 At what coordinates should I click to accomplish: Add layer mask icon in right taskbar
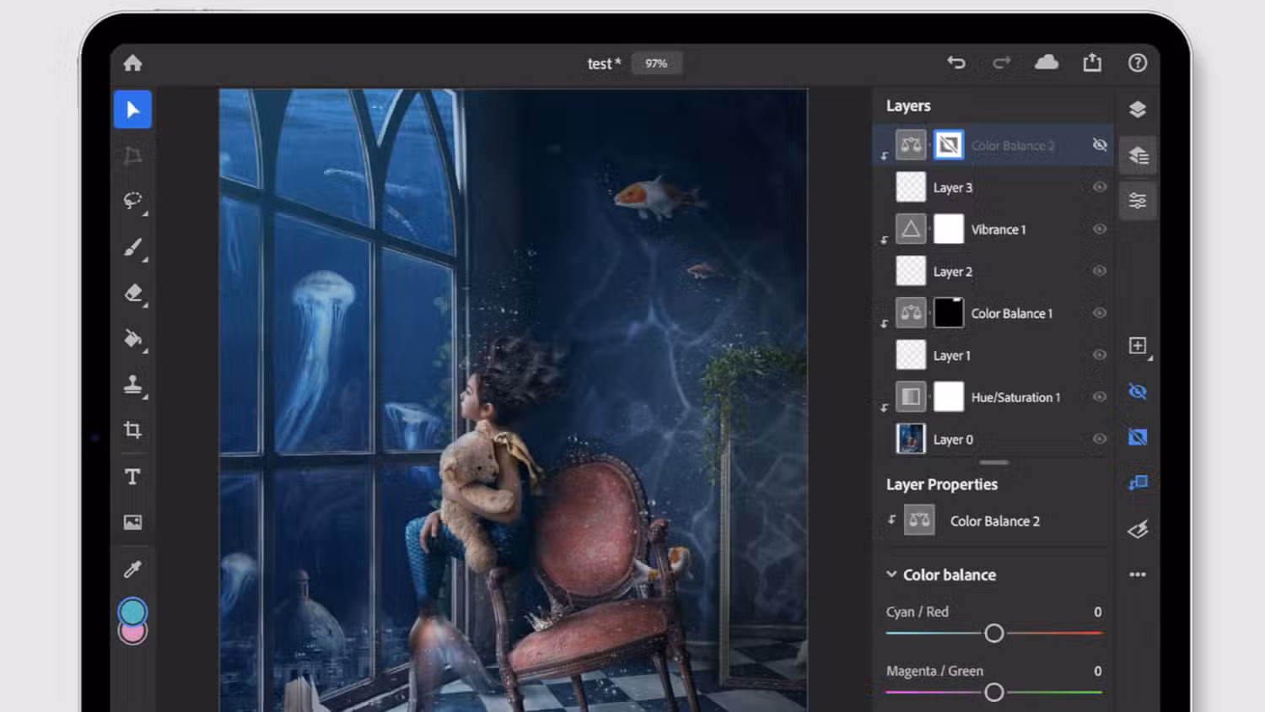tap(1138, 437)
